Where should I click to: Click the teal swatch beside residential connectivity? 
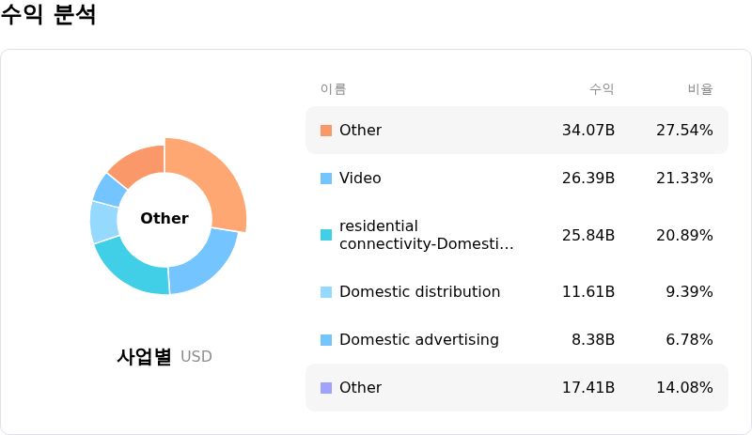point(325,235)
